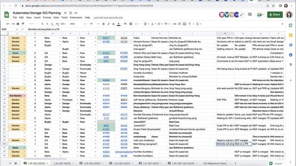The height and width of the screenshot is (166, 296).
Task: Click the move to folder icon
Action: pos(71,13)
